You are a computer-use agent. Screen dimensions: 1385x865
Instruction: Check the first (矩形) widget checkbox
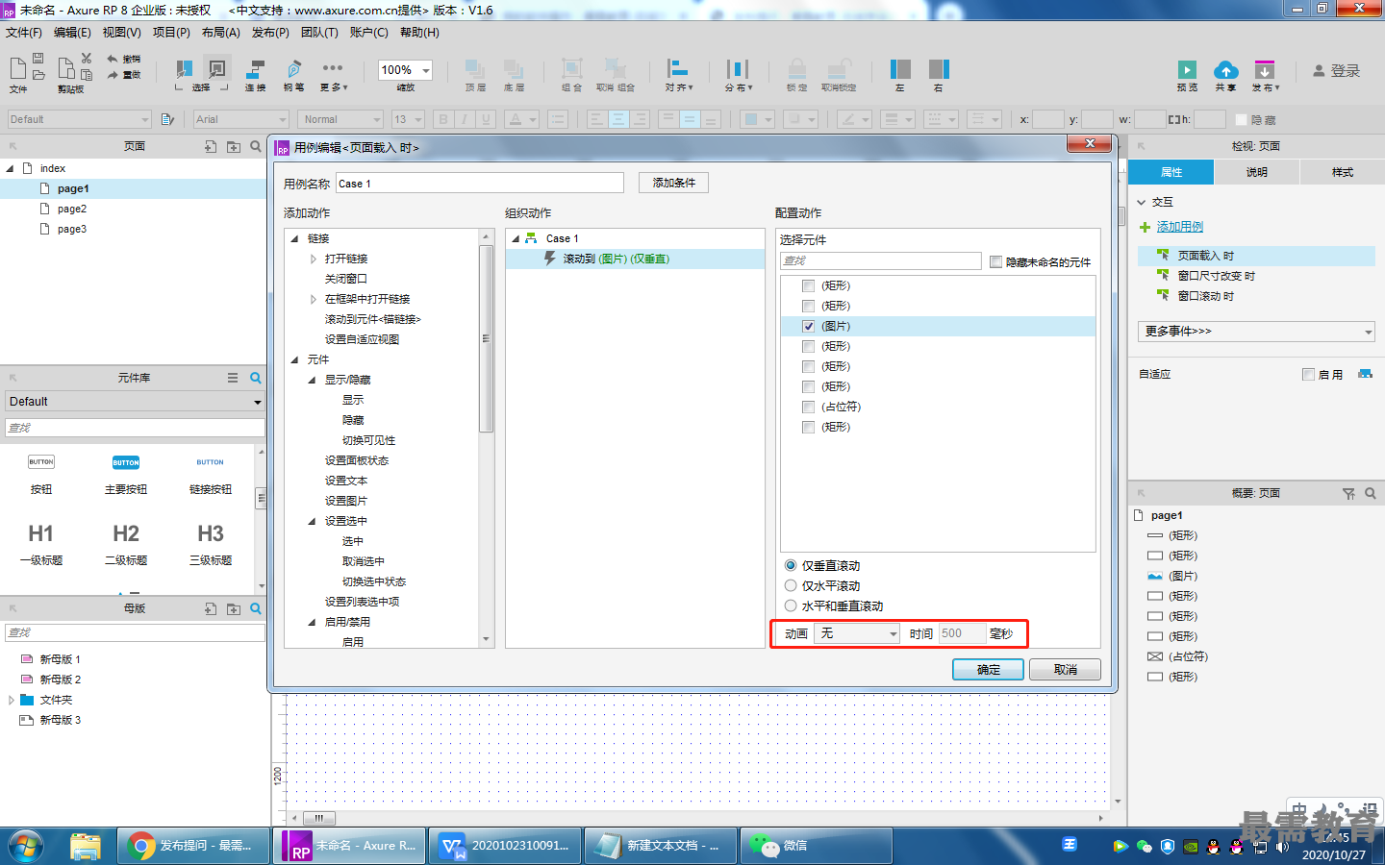[x=808, y=285]
